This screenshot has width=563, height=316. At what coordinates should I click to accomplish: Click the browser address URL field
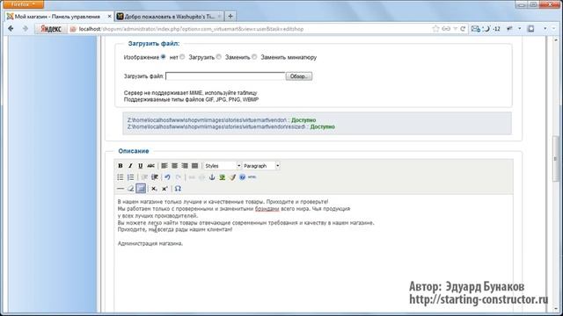pos(252,29)
